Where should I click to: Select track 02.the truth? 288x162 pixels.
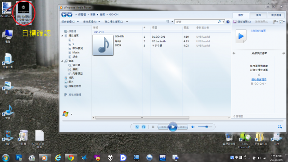coord(159,41)
